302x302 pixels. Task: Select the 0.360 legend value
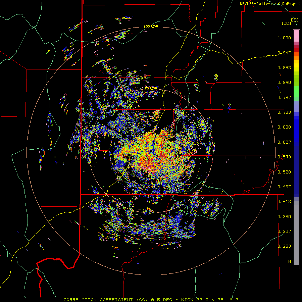click(x=284, y=217)
